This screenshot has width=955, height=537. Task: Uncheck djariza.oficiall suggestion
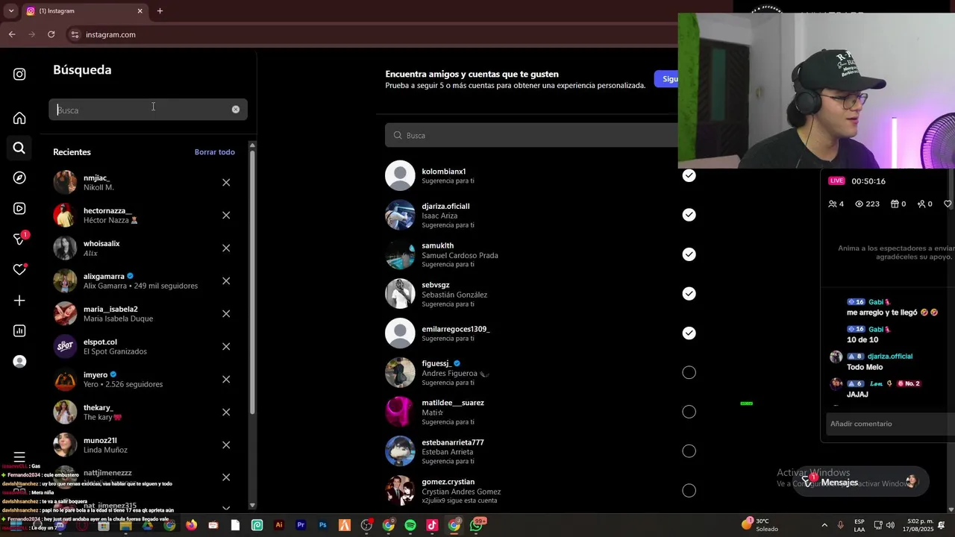[x=689, y=215]
